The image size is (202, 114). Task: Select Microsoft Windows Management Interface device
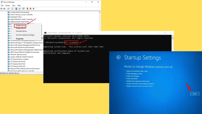coord(27,50)
